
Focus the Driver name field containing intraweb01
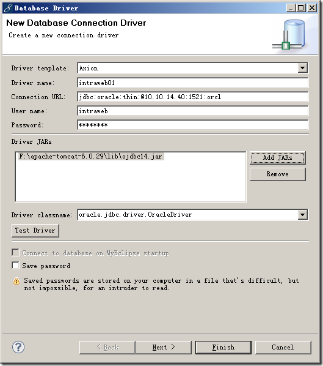tap(192, 83)
